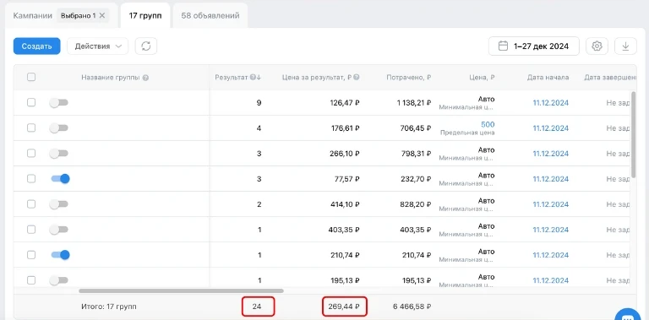Check the row with 195,13 ₽ spent
649x320 pixels.
(x=31, y=280)
